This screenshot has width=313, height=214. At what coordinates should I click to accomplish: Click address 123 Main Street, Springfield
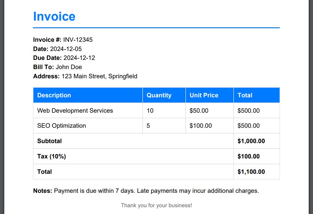[x=99, y=76]
